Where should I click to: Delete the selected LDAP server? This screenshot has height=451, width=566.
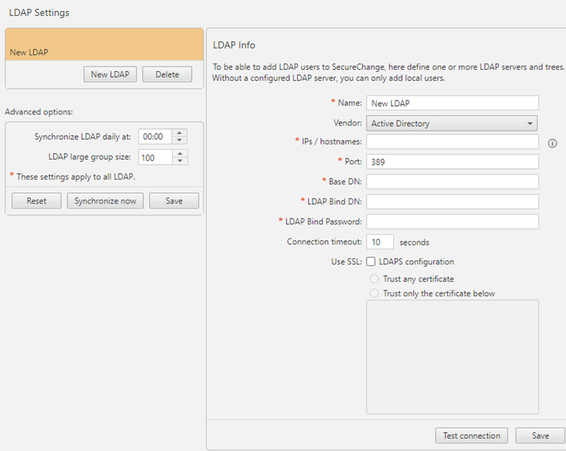coord(167,74)
